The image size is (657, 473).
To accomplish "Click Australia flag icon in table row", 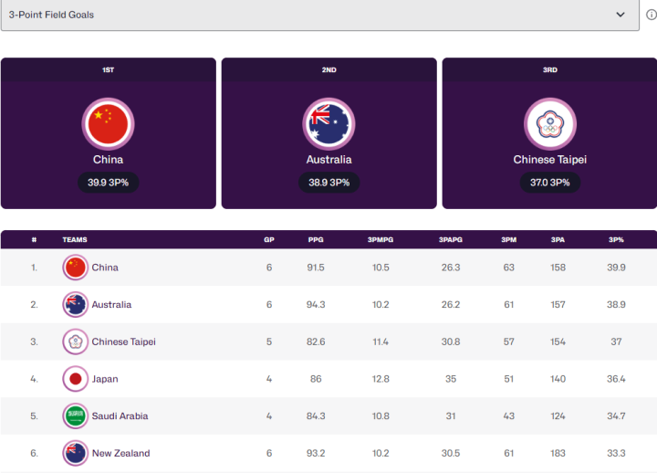I will click(x=76, y=304).
